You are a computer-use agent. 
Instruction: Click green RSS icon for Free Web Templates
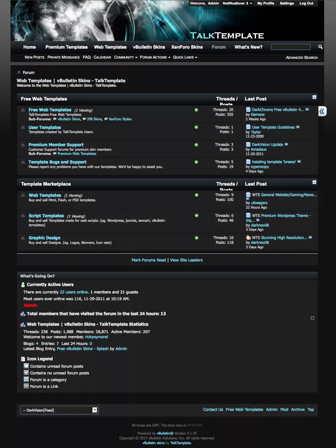(196, 110)
